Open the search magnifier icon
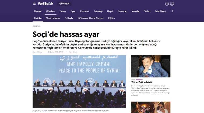Viewport: 204px width, 113px height. [167, 4]
